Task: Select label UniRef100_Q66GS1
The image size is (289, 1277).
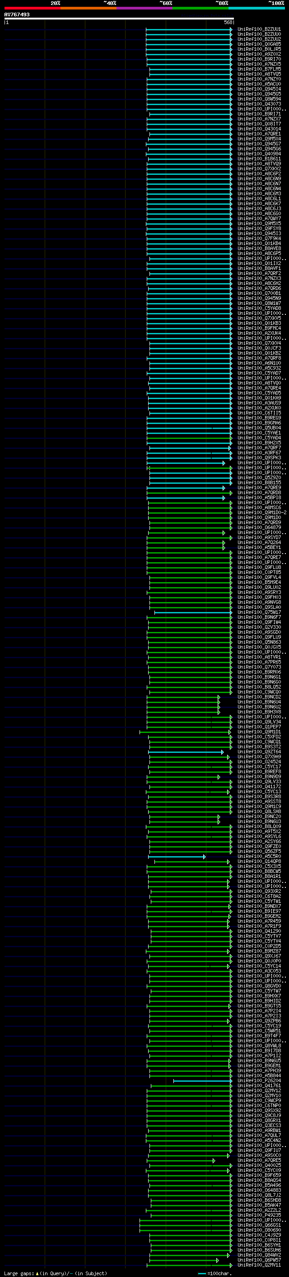Action: coord(259,1225)
